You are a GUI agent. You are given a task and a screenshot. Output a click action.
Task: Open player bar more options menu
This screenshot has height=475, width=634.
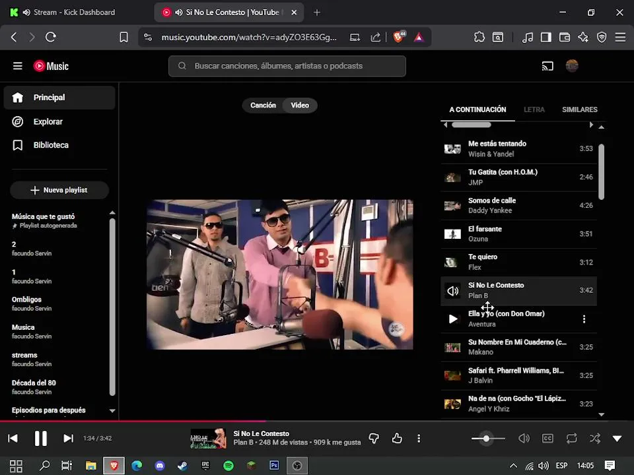click(x=419, y=438)
